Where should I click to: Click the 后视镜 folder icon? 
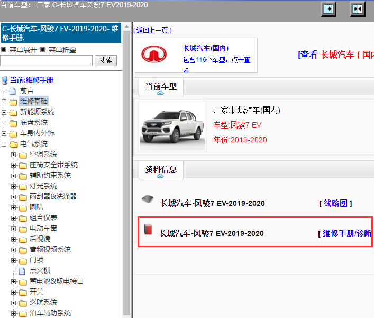(x=23, y=239)
